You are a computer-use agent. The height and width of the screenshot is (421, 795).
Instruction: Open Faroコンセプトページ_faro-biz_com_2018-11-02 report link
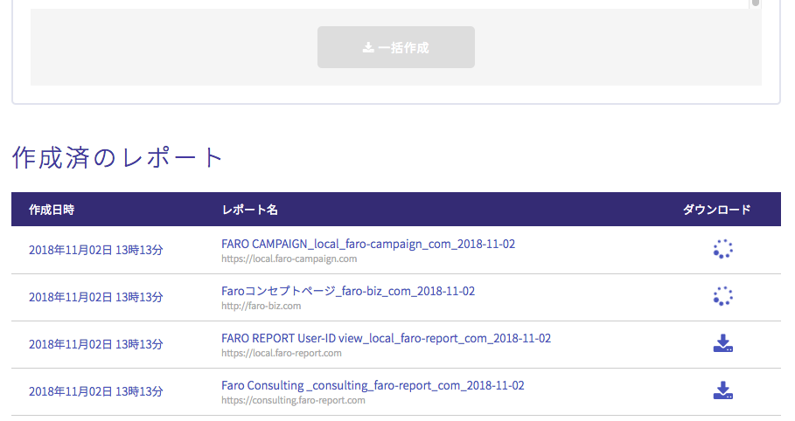coord(348,291)
